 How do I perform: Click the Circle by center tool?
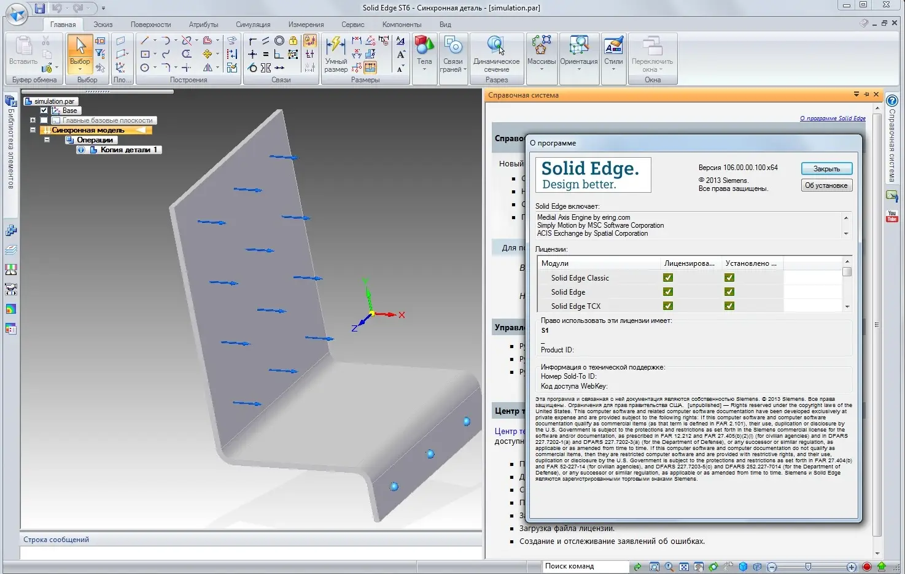[145, 68]
